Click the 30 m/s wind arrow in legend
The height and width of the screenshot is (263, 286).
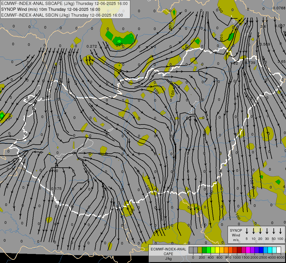tap(267, 231)
